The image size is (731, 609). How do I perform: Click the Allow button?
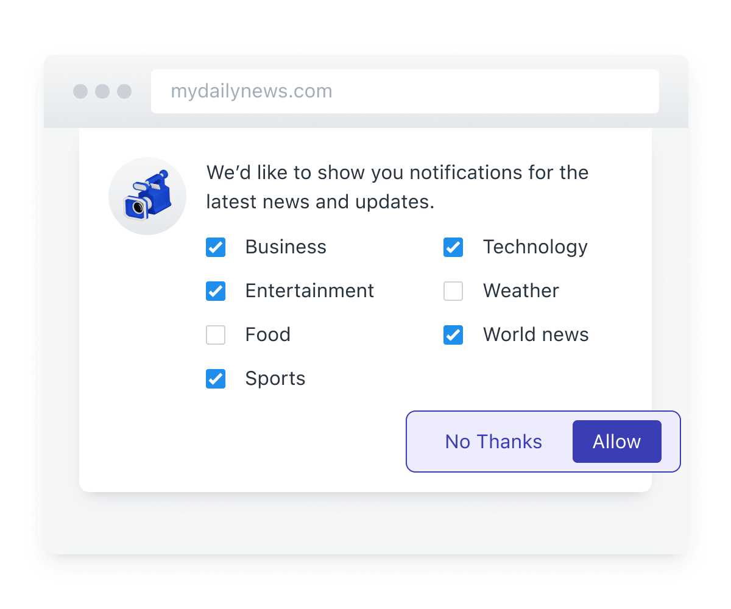pyautogui.click(x=616, y=442)
